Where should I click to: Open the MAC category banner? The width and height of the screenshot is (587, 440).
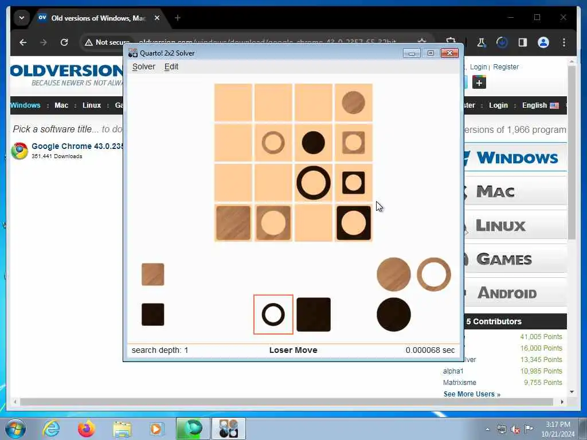pyautogui.click(x=515, y=191)
